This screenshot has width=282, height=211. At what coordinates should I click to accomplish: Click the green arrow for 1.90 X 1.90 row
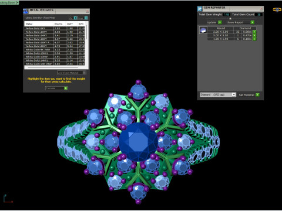pyautogui.click(x=254, y=39)
